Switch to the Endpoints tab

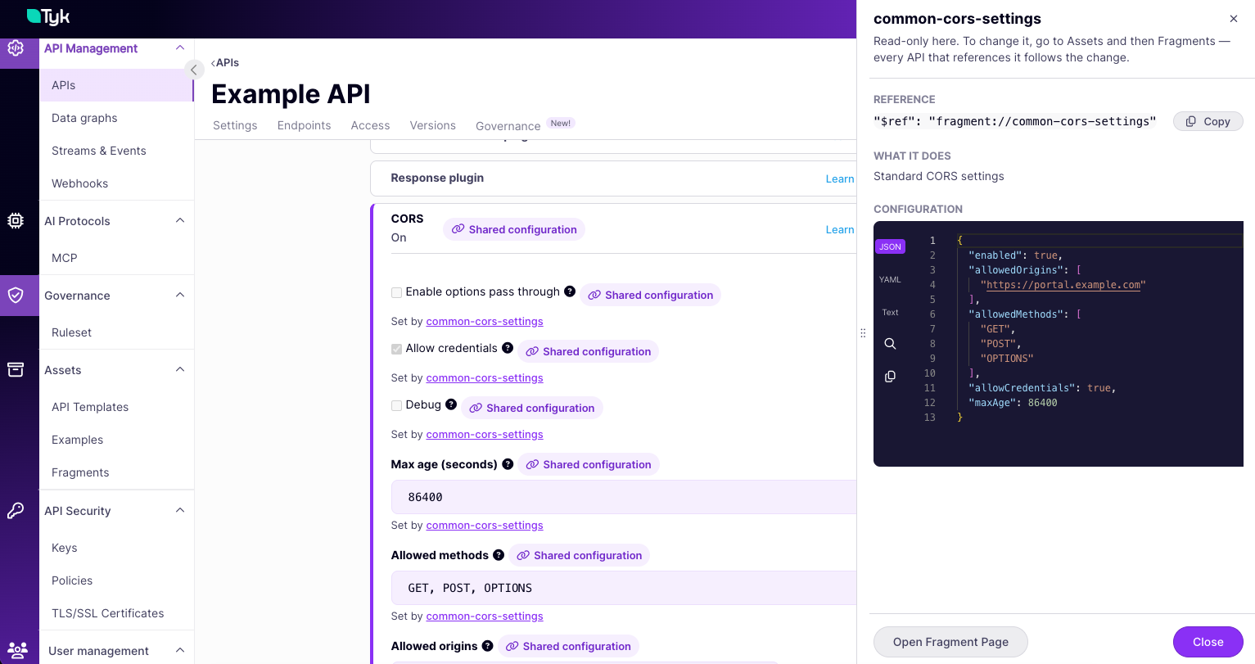305,125
